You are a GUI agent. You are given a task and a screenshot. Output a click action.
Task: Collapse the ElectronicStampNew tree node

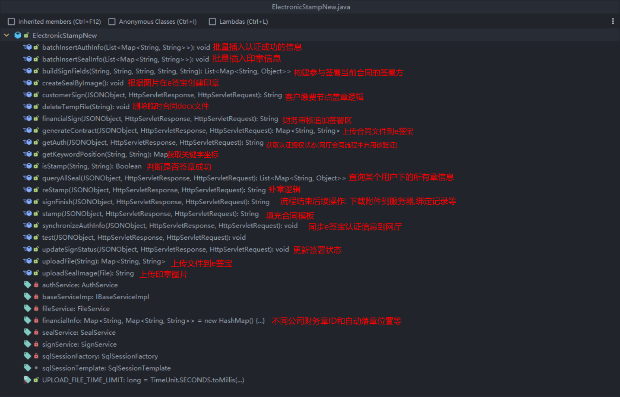7,35
